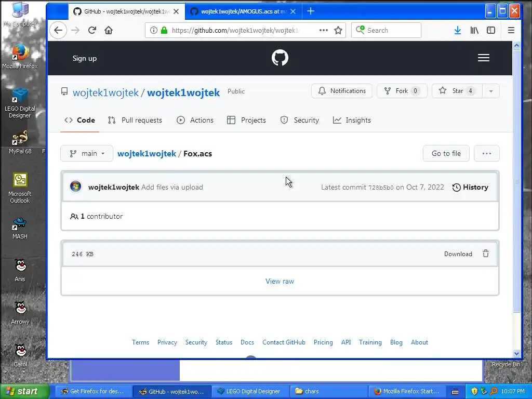This screenshot has height=399, width=532.
Task: Click the green padlock security icon
Action: pyautogui.click(x=164, y=30)
